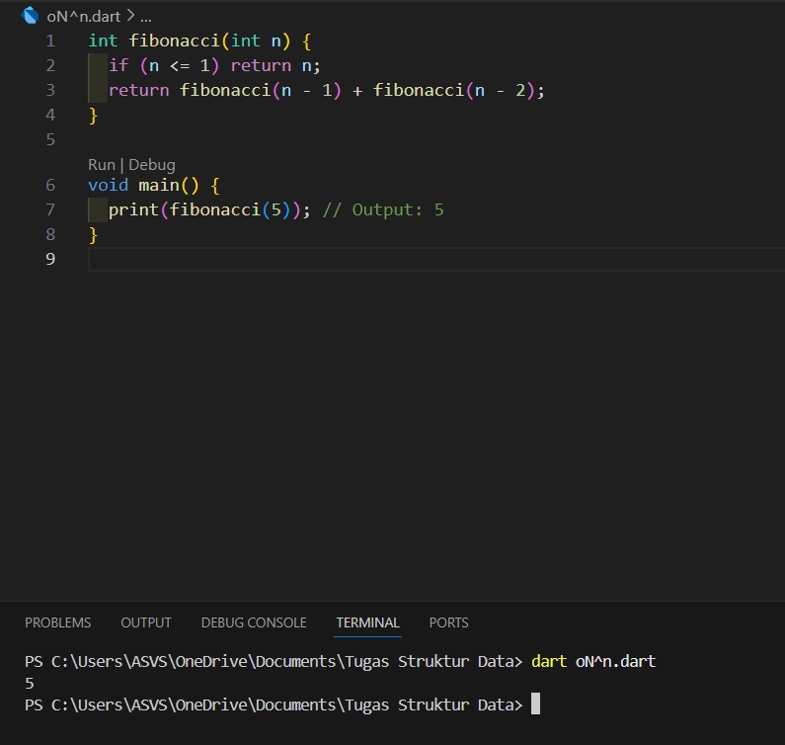Click the 'main' function name on line 6

click(x=159, y=185)
